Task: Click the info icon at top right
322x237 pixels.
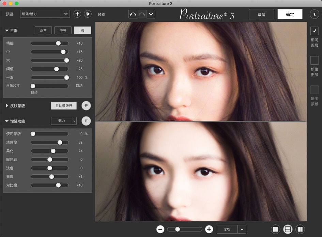Action: (x=314, y=14)
